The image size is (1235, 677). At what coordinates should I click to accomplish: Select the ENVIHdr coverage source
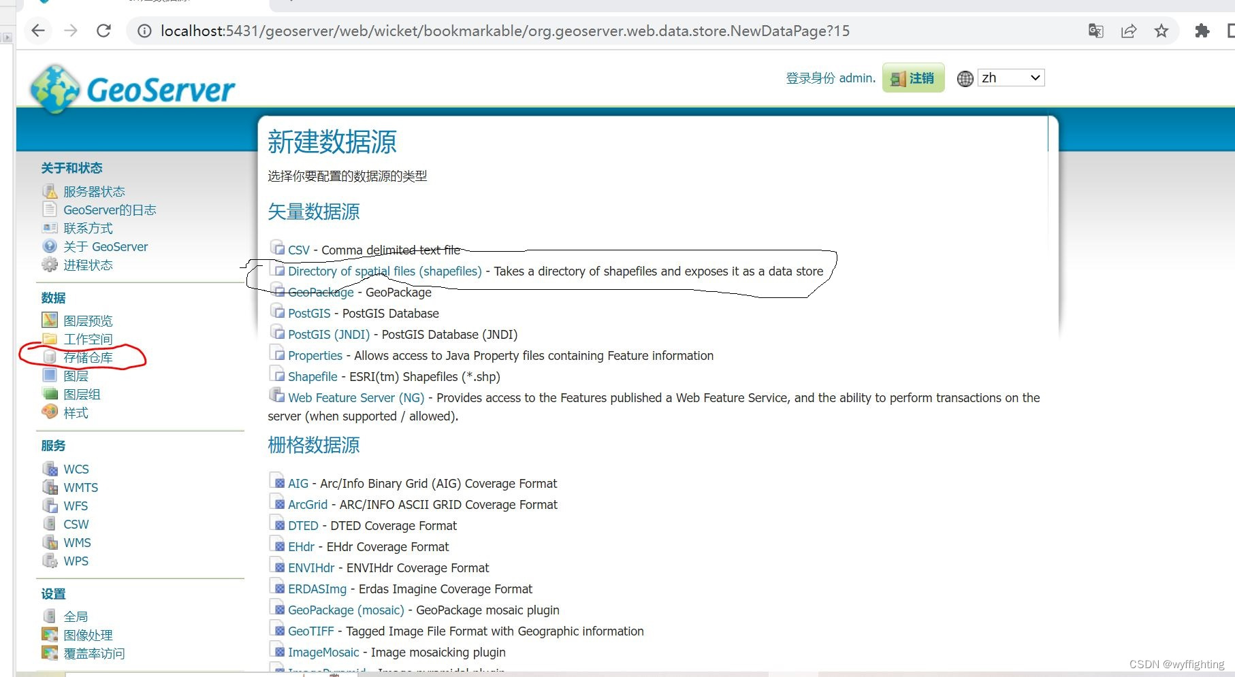311,567
